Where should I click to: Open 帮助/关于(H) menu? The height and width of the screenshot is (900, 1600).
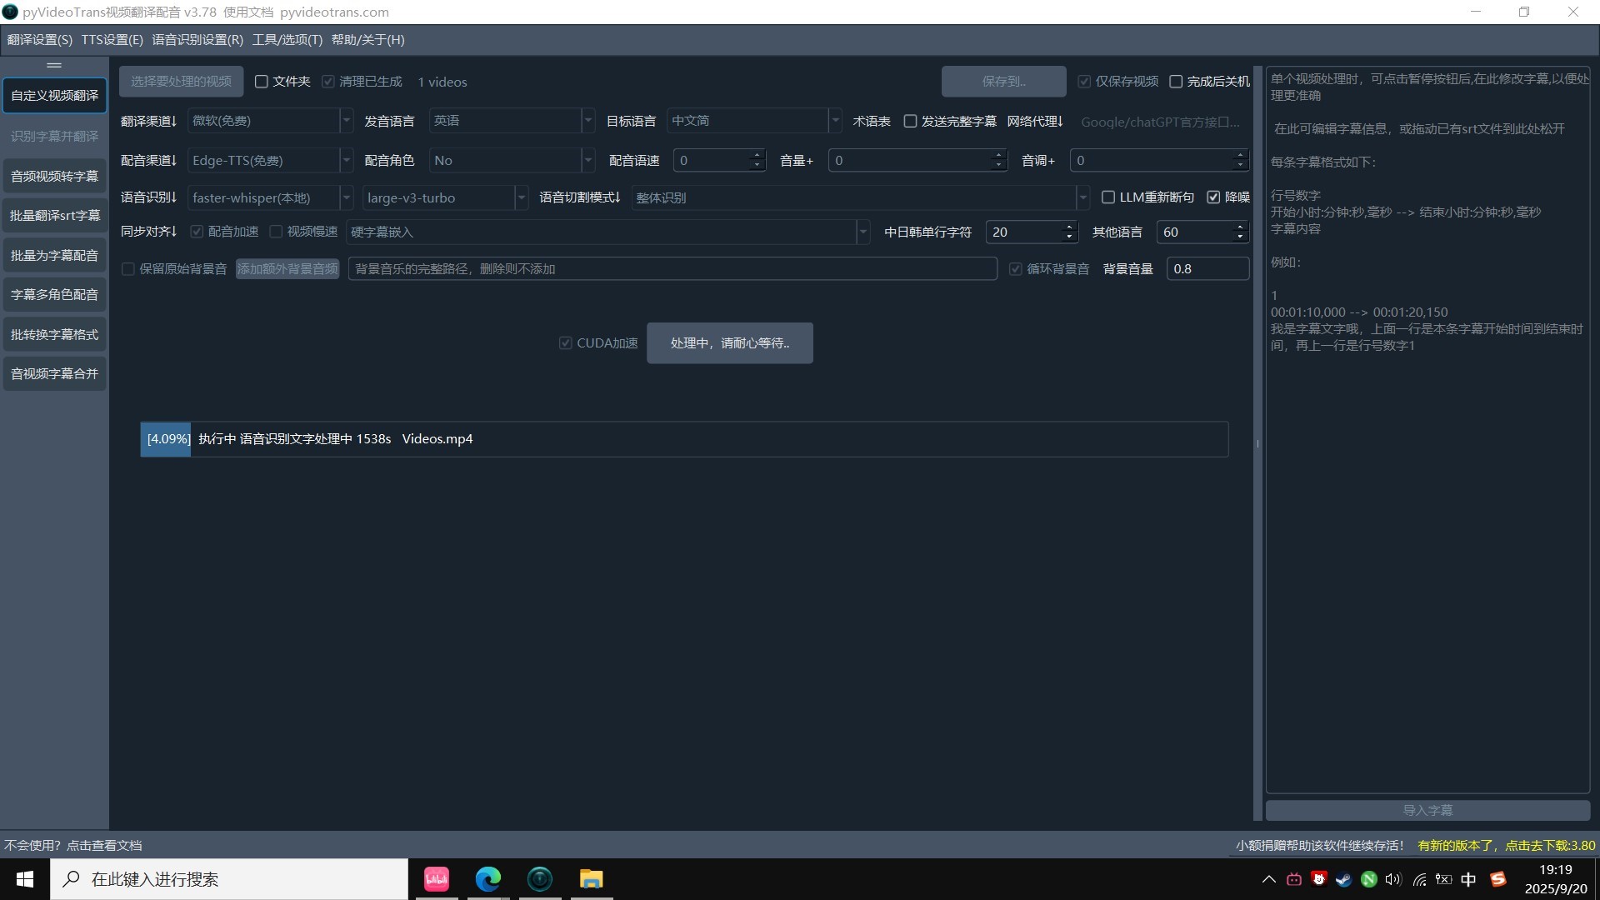tap(368, 40)
